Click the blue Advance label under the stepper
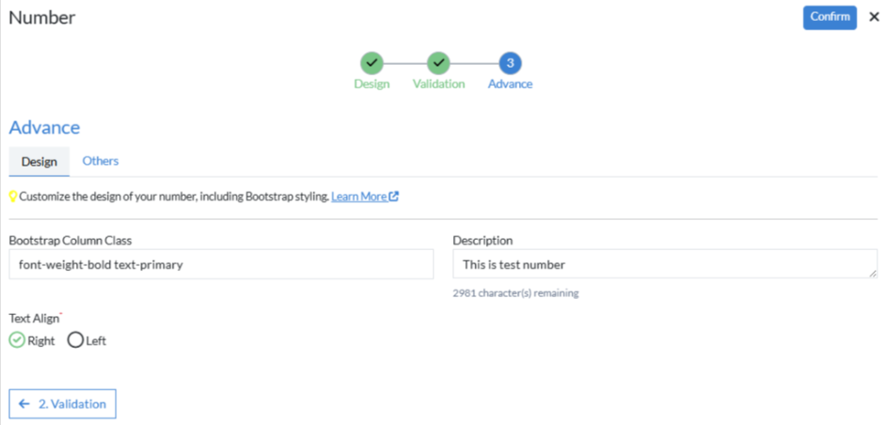 click(x=510, y=84)
